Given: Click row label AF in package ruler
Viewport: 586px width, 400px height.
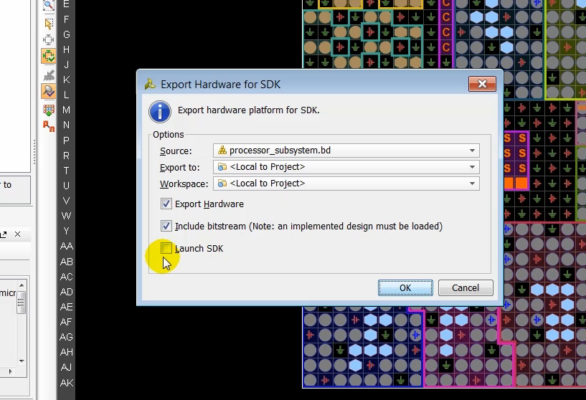Looking at the screenshot, I should (67, 322).
